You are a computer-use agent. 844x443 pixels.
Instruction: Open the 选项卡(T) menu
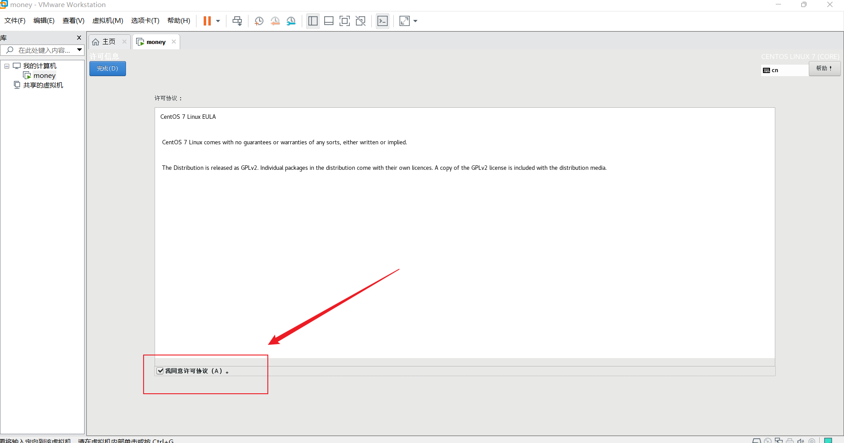(145, 21)
